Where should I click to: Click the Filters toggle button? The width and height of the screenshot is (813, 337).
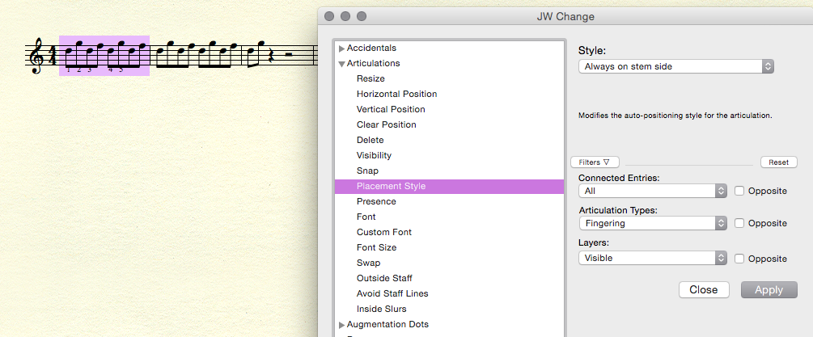click(595, 162)
